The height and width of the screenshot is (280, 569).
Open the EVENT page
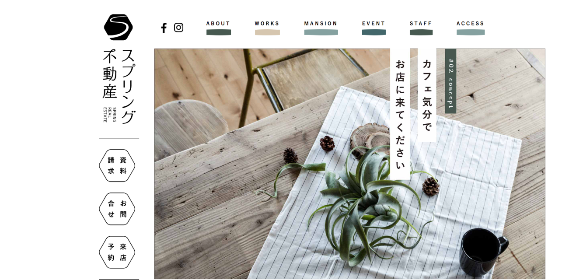374,24
